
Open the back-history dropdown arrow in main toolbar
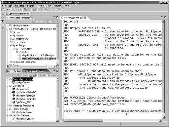point(59,9)
